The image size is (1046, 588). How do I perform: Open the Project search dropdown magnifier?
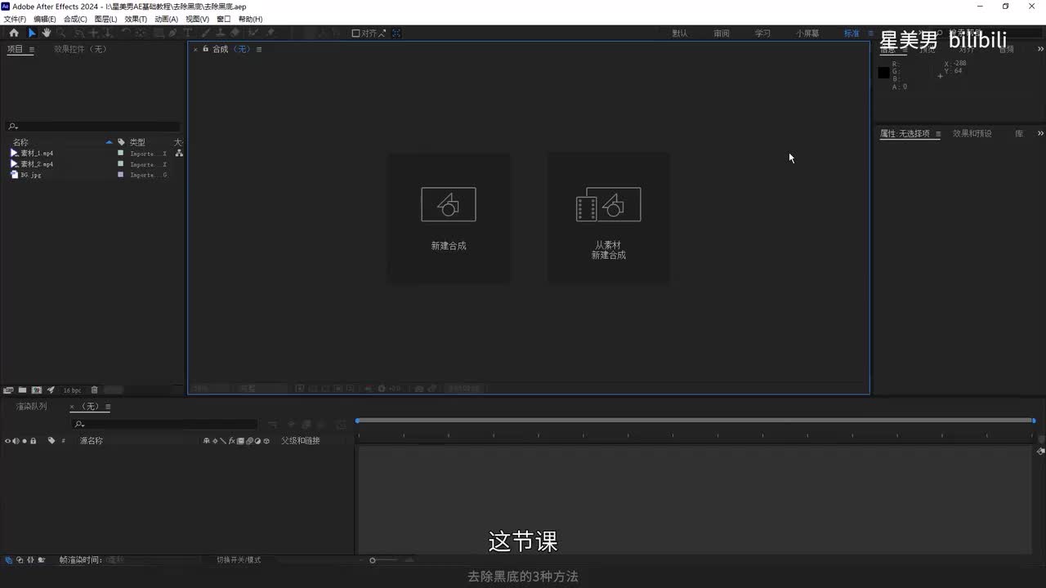(11, 127)
